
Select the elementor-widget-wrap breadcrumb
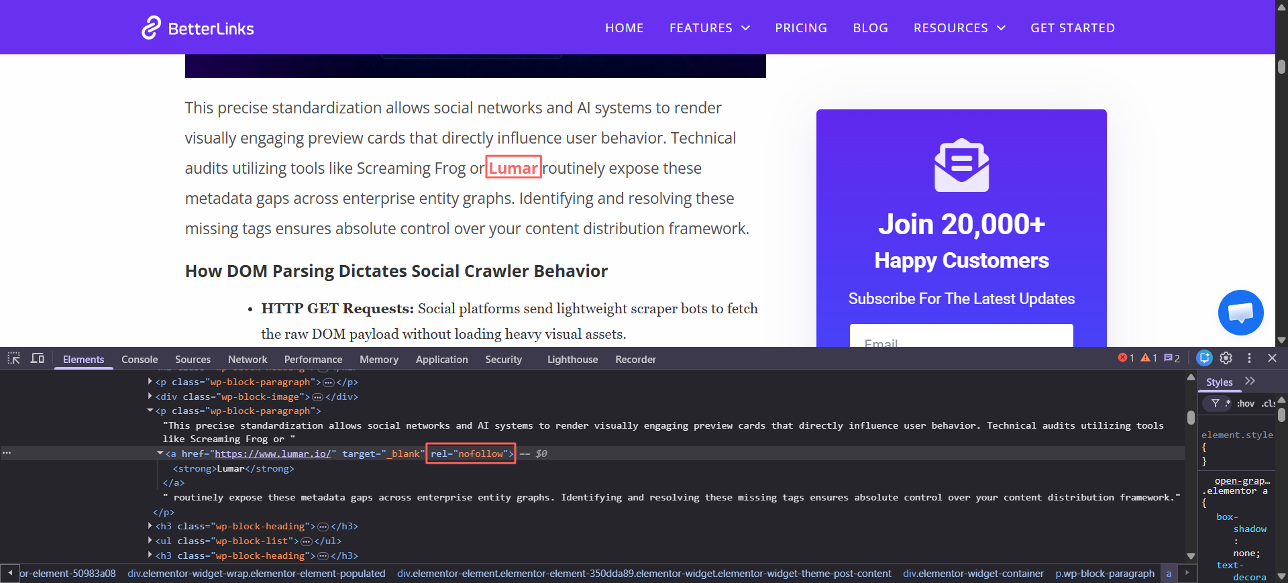(x=256, y=574)
